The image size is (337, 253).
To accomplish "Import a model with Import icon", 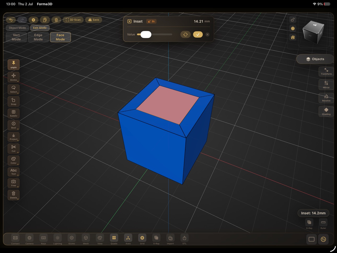I will pos(170,239).
